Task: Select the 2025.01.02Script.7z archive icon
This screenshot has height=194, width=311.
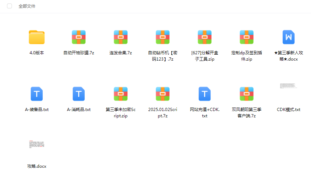Action: coord(163,94)
